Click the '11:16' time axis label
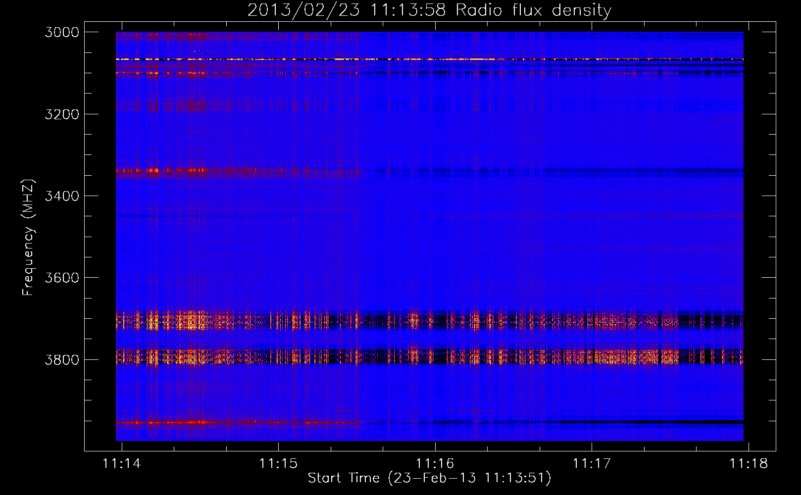The image size is (801, 495). (x=435, y=463)
